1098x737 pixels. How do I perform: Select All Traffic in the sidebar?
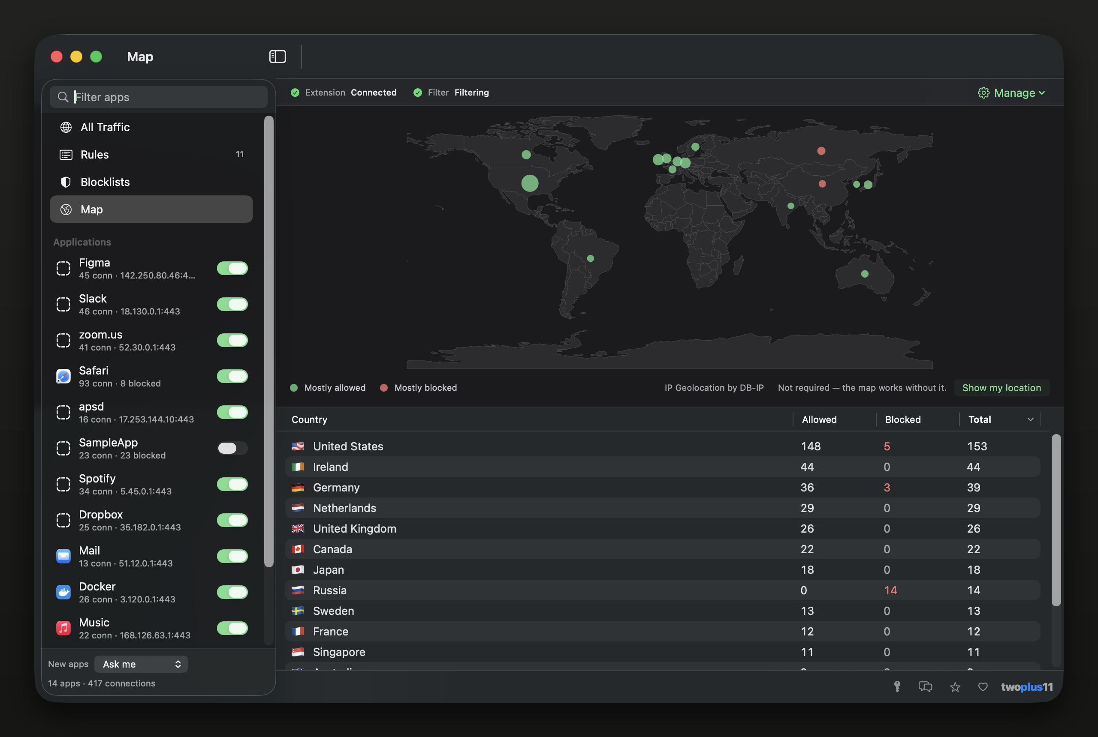click(x=151, y=127)
